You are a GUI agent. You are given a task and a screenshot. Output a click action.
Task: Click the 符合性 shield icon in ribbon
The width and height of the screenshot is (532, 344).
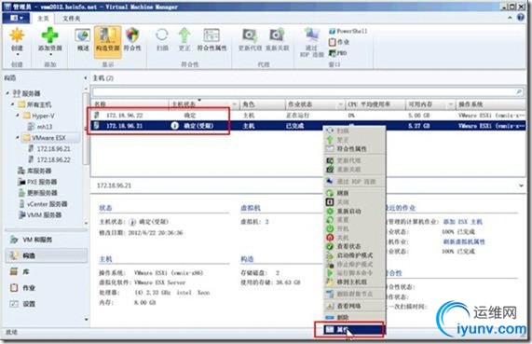[x=132, y=35]
